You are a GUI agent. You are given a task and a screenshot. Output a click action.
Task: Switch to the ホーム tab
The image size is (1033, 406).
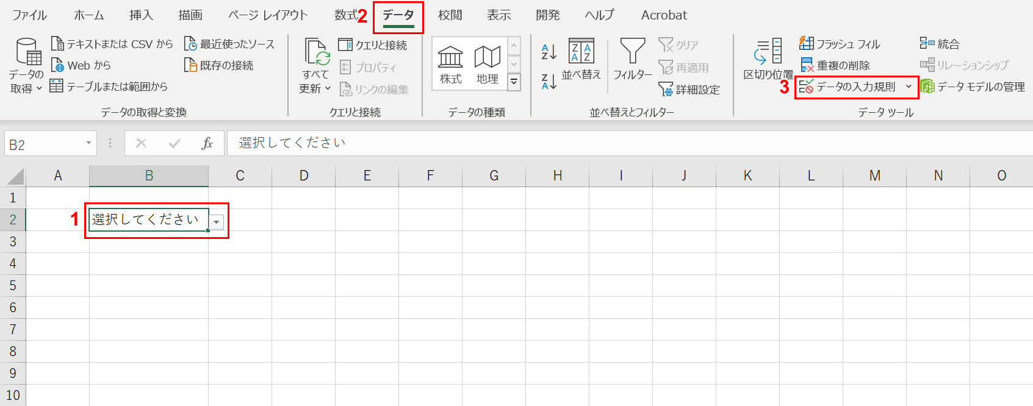pyautogui.click(x=89, y=15)
